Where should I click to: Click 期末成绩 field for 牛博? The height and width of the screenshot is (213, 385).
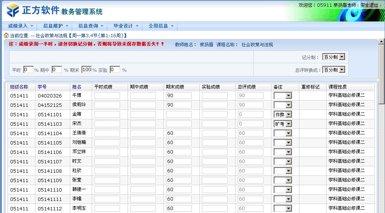pos(179,96)
